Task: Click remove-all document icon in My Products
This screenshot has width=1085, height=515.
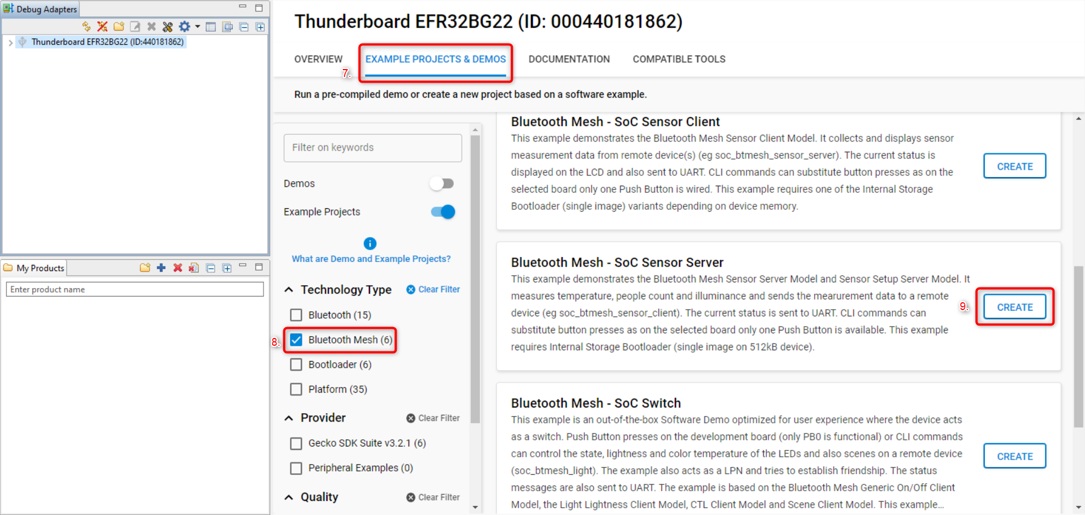Action: click(x=194, y=268)
